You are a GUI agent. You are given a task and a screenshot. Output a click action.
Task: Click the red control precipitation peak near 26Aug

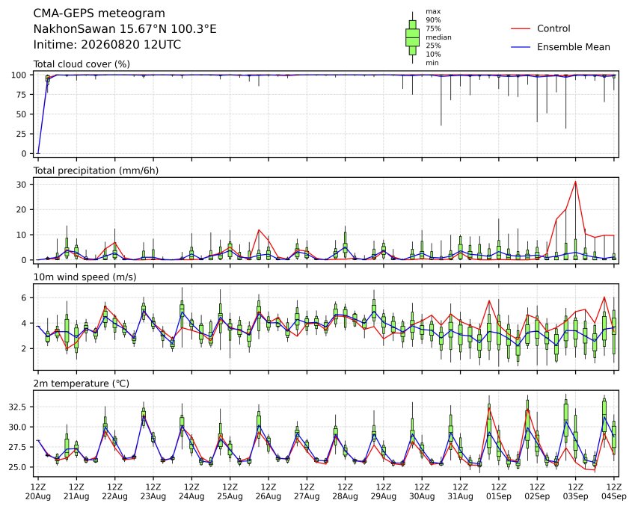click(x=260, y=229)
